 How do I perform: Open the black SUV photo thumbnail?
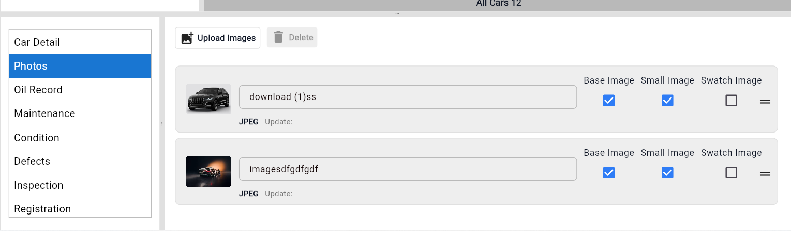point(208,98)
